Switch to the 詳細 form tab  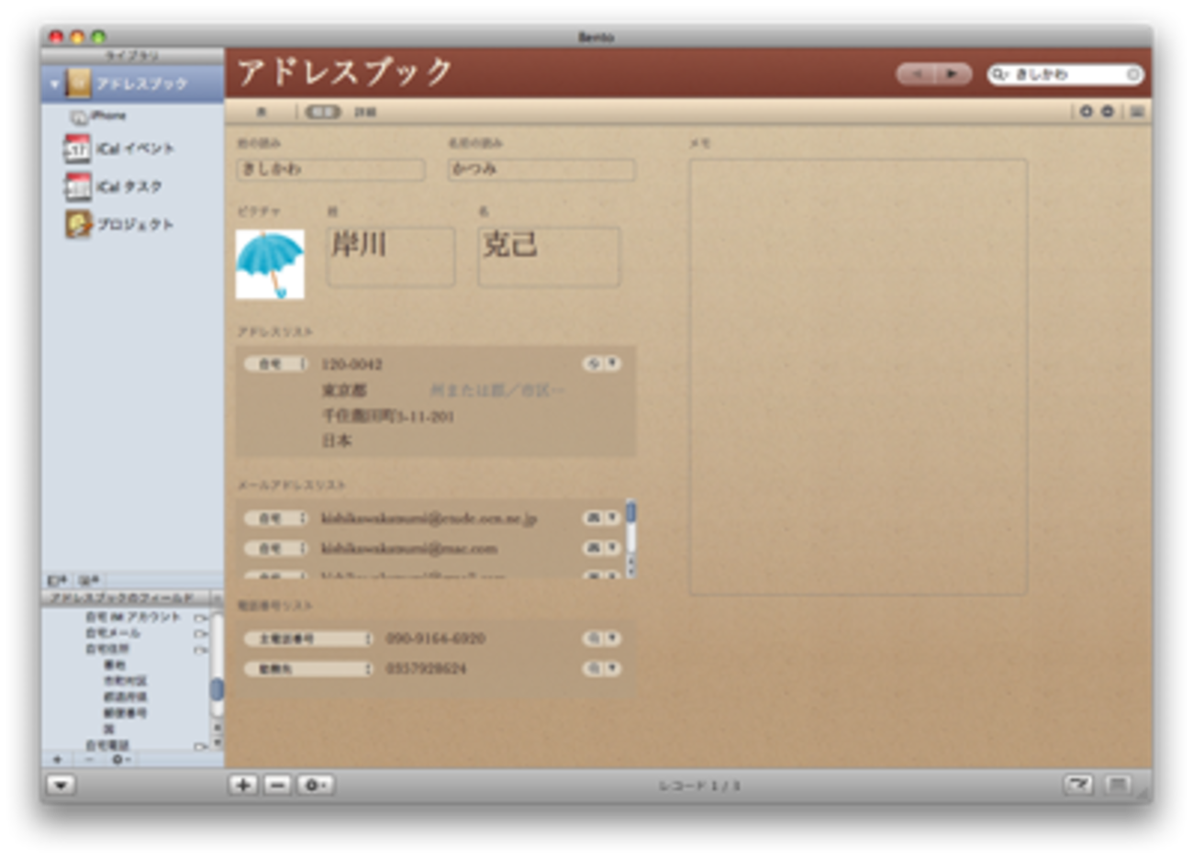[x=365, y=112]
